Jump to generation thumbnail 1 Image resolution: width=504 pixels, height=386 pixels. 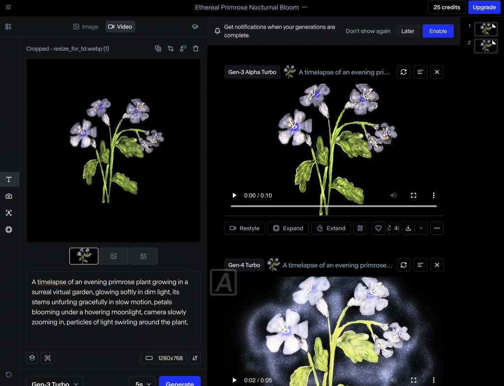pos(486,29)
